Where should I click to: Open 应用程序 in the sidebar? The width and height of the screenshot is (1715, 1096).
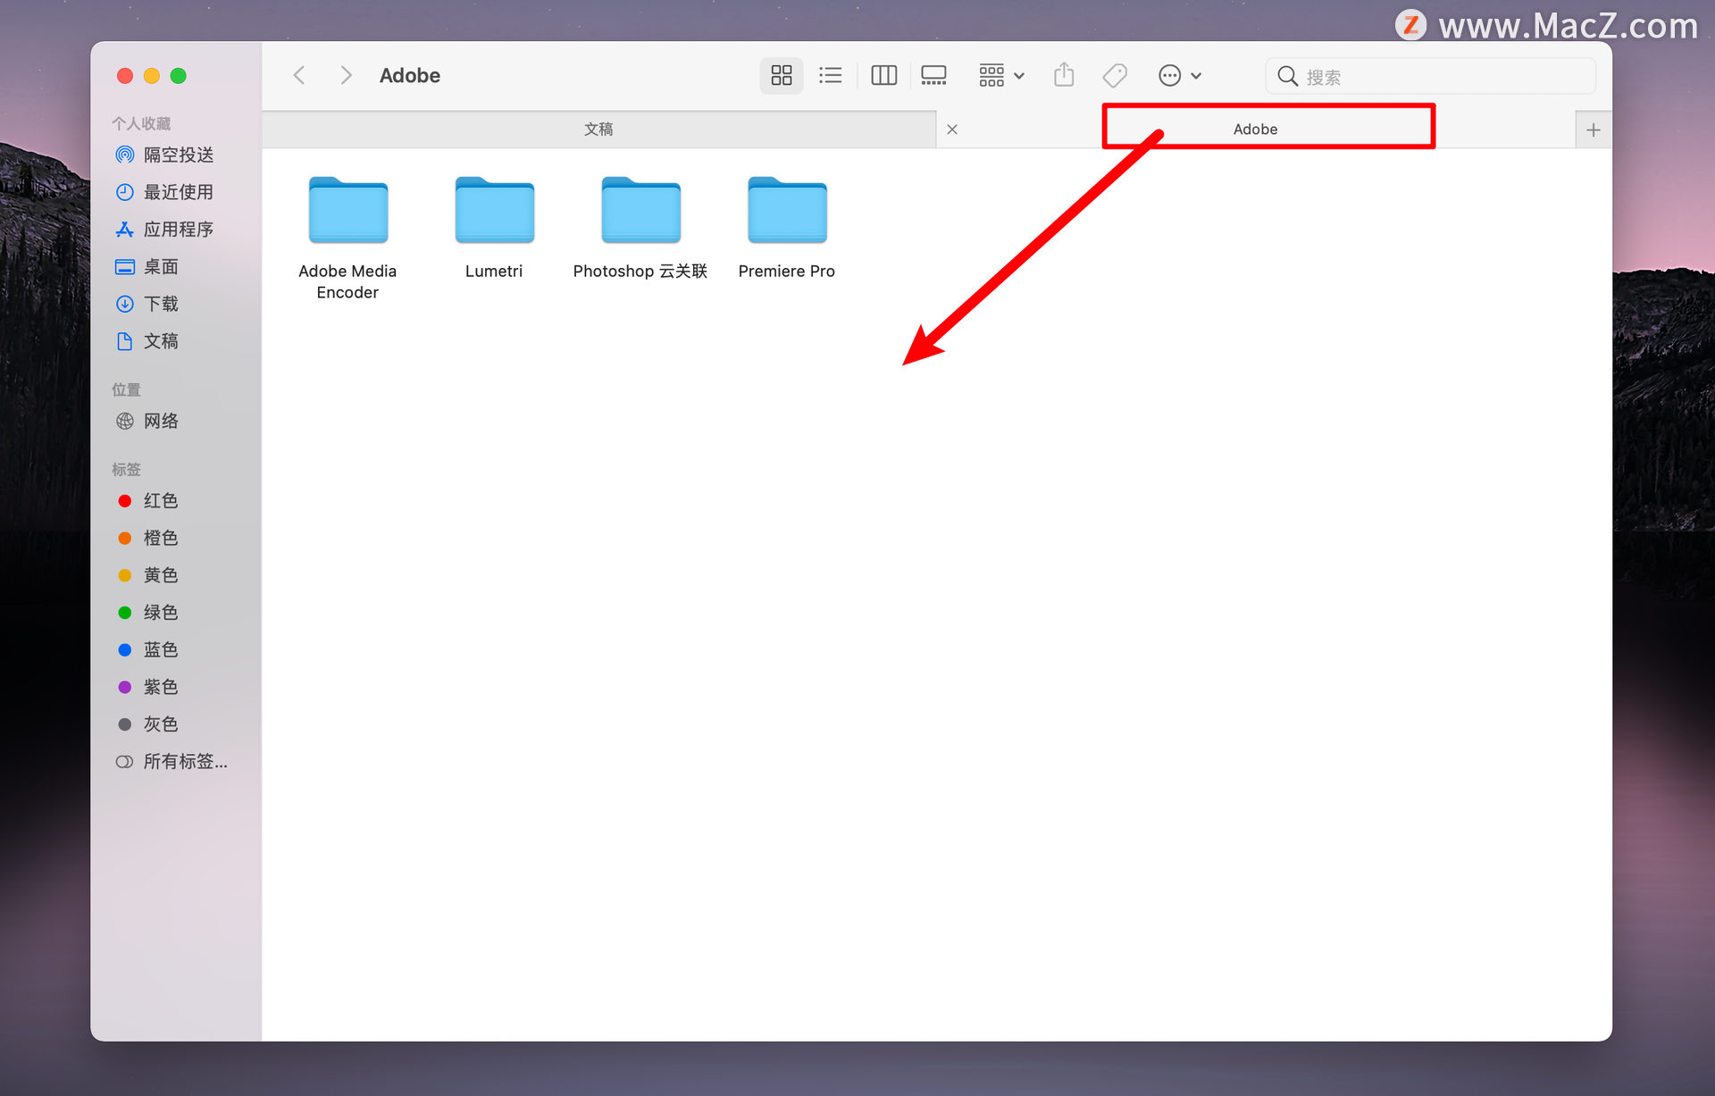click(165, 230)
